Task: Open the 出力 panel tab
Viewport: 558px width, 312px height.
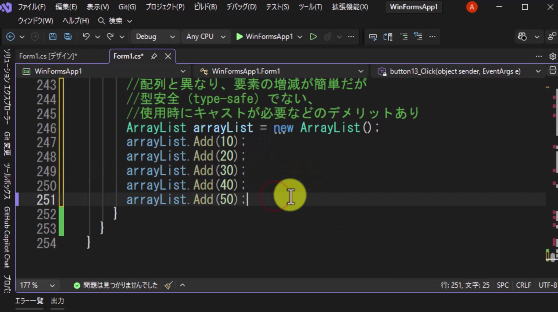Action: 58,301
